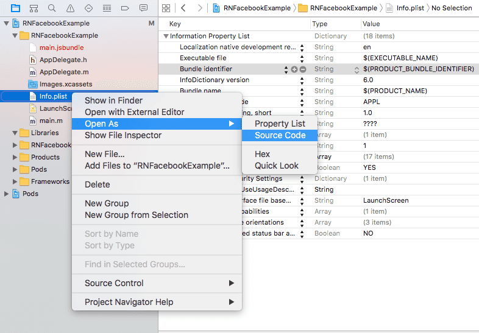Go back with the left chevron
The height and width of the screenshot is (333, 479).
point(183,8)
